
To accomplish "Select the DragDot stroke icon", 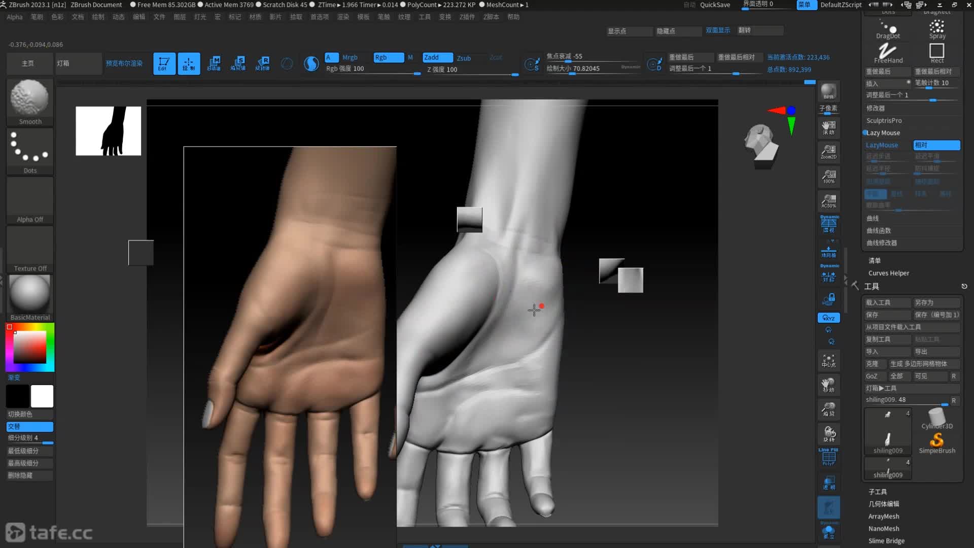I will coord(888,29).
